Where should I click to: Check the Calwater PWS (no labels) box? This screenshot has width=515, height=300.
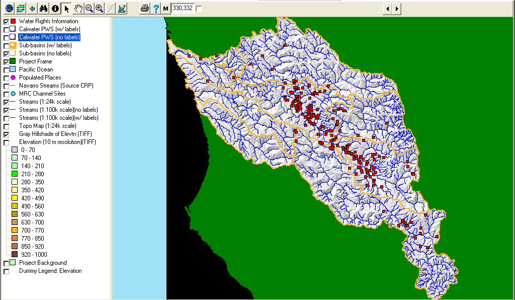6,38
